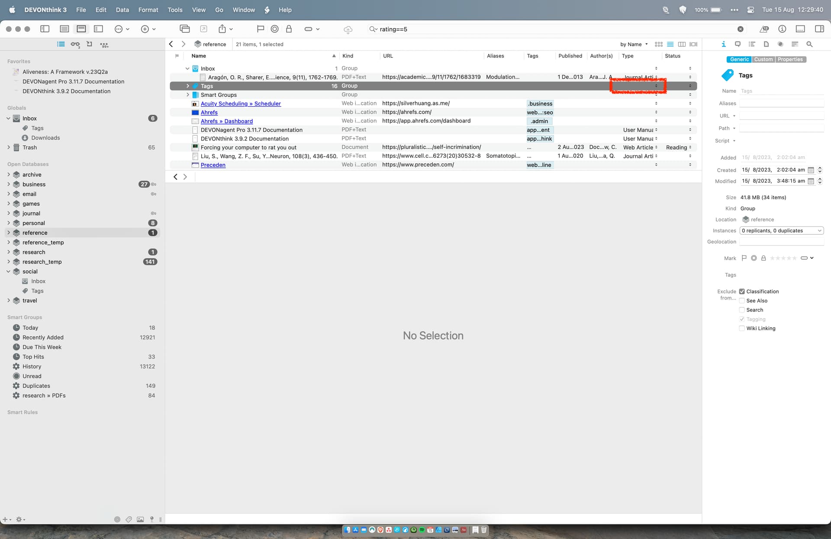The height and width of the screenshot is (539, 831).
Task: Open the Acuity Scheduling » Scheduler link
Action: click(241, 104)
